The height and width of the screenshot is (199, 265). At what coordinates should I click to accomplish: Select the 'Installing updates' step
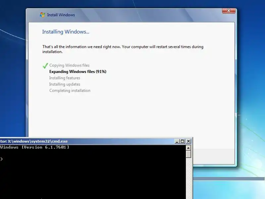point(65,84)
